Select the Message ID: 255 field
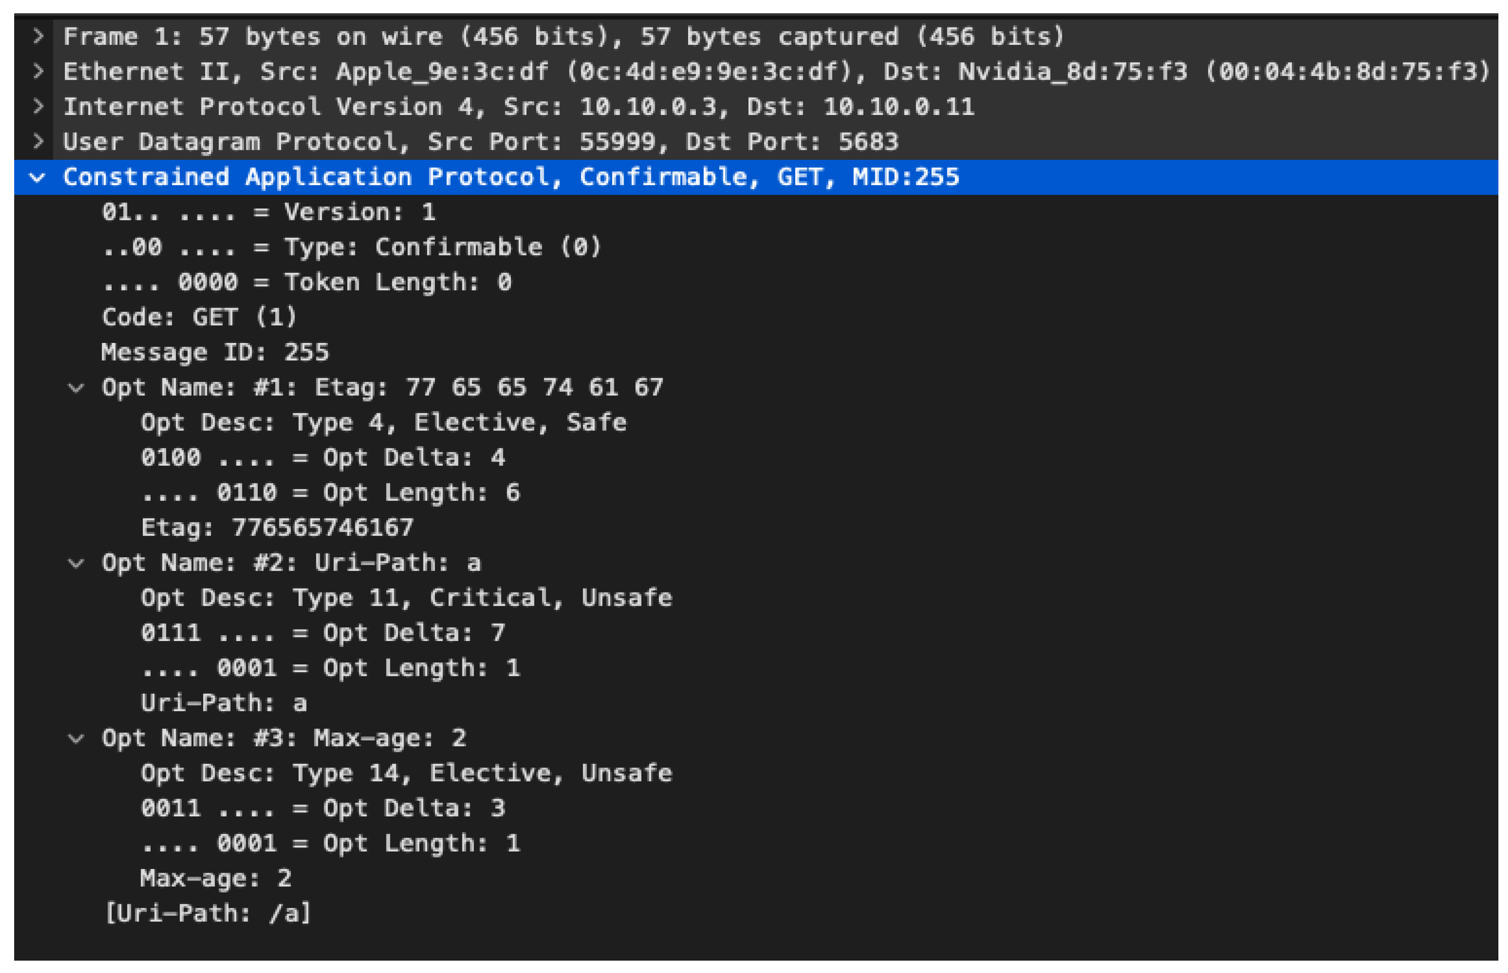Screen dimensions: 1508x973 [215, 353]
